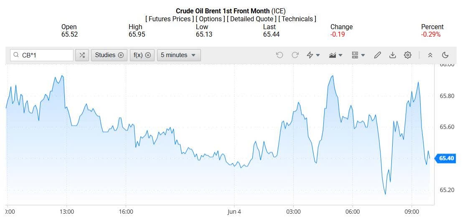Open the magnifier symbol search
Screen dimensions: 462x217
pos(16,55)
